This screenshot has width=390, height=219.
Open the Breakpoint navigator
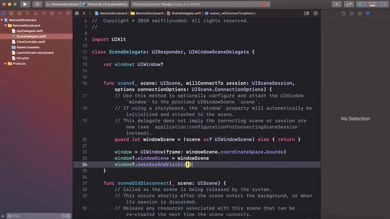tap(60, 13)
